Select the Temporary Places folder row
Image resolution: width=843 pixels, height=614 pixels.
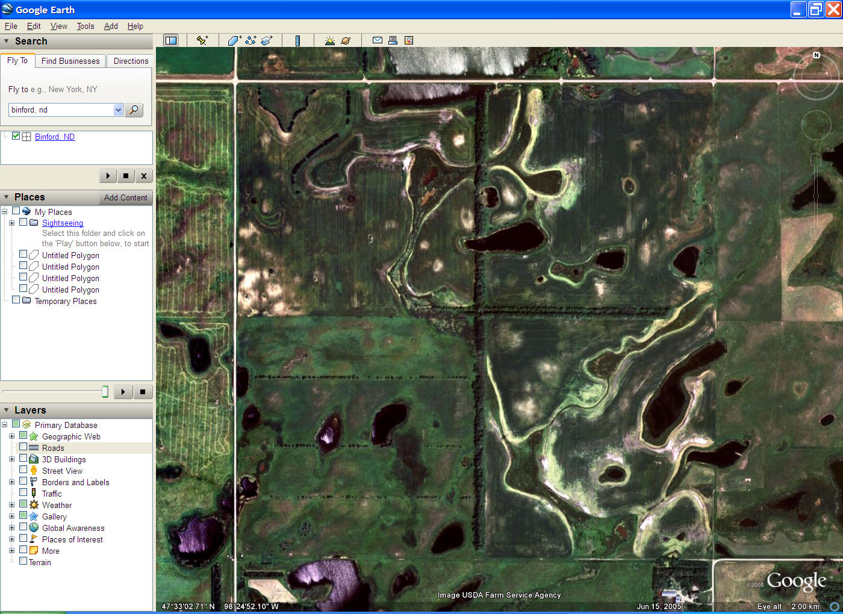click(66, 301)
